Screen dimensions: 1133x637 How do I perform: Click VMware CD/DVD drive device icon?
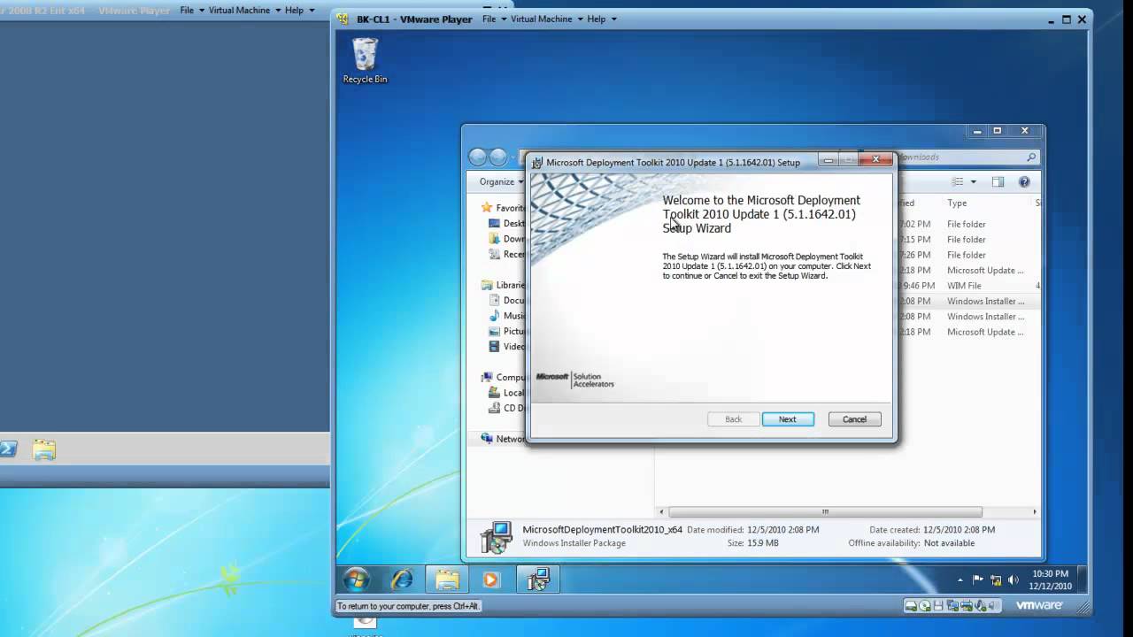pyautogui.click(x=925, y=606)
